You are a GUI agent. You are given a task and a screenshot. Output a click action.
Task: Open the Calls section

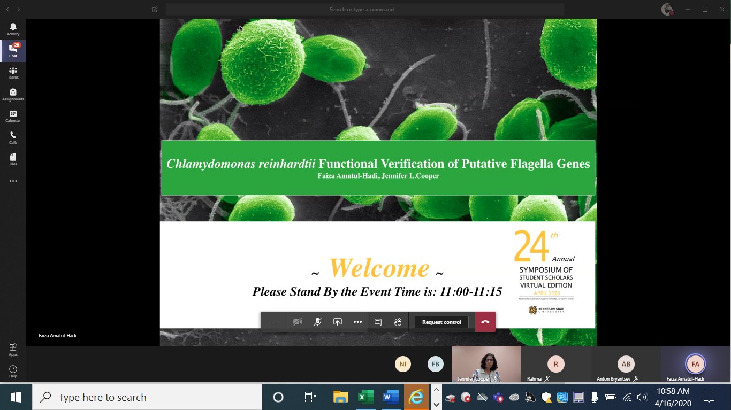[13, 138]
